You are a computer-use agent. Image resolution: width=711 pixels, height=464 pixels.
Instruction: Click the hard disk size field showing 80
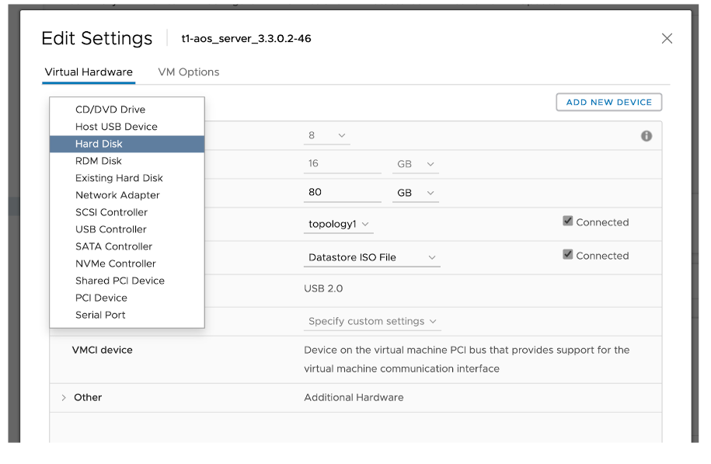340,192
